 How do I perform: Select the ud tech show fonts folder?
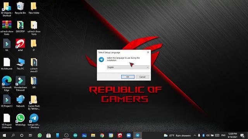(x=34, y=28)
